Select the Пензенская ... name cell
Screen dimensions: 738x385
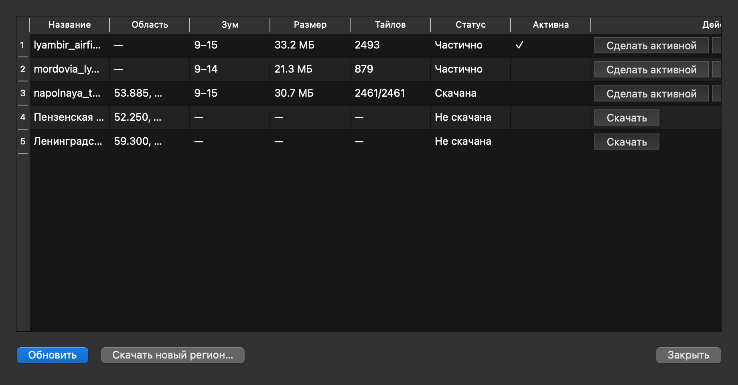[x=69, y=117]
